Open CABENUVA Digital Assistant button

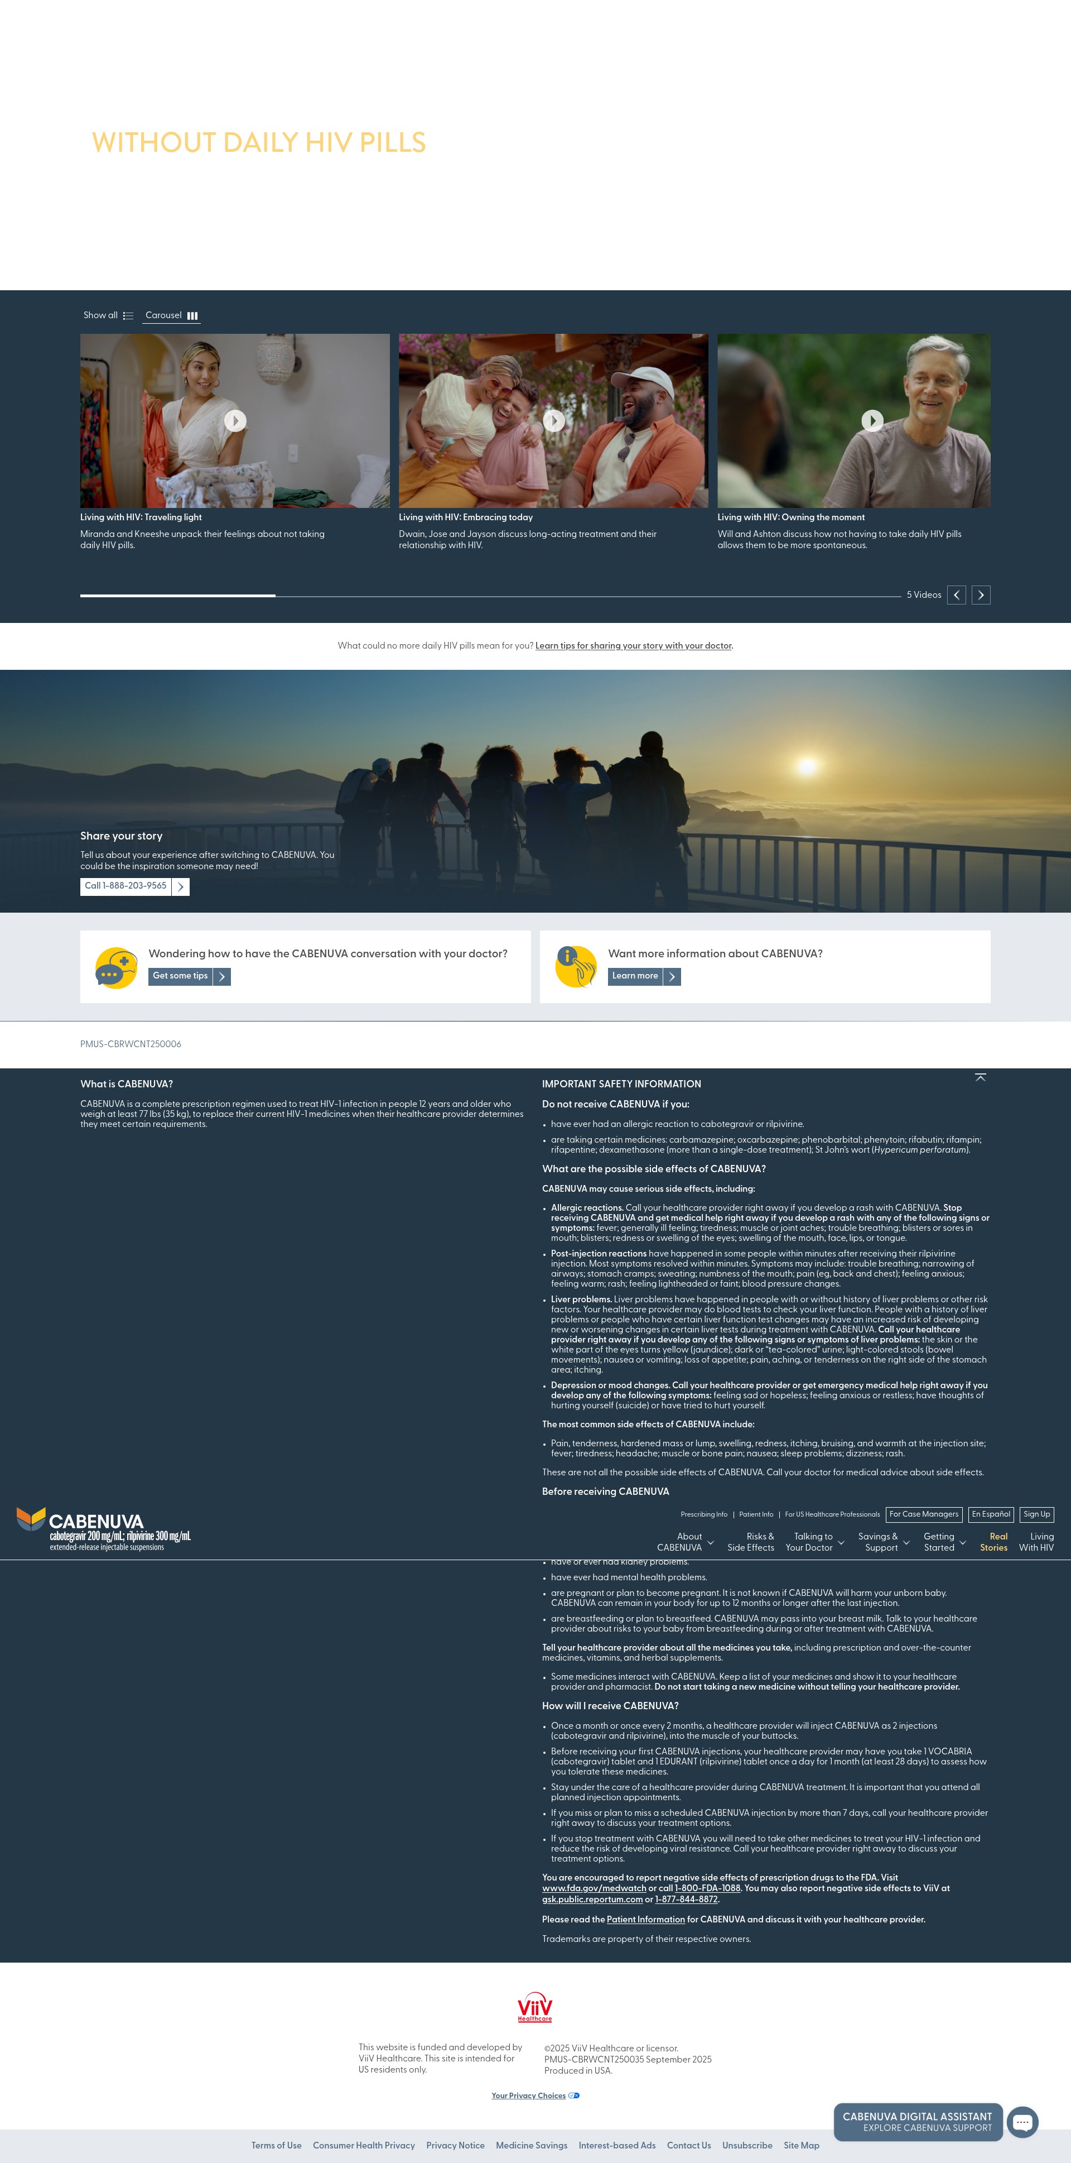pyautogui.click(x=918, y=2122)
